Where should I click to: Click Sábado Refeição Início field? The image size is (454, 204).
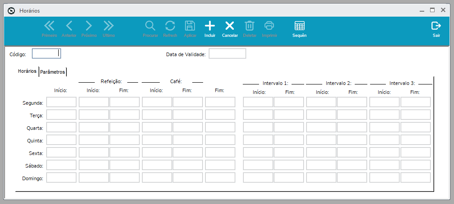pyautogui.click(x=94, y=165)
